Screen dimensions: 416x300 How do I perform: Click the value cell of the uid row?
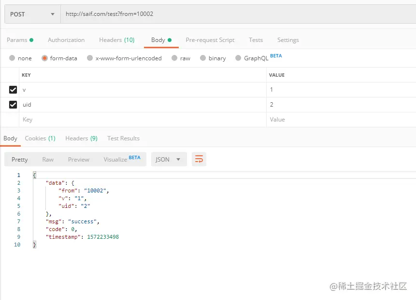tap(341, 105)
